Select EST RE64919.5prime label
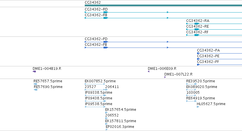The image size is (242, 131). pyautogui.click(x=200, y=98)
